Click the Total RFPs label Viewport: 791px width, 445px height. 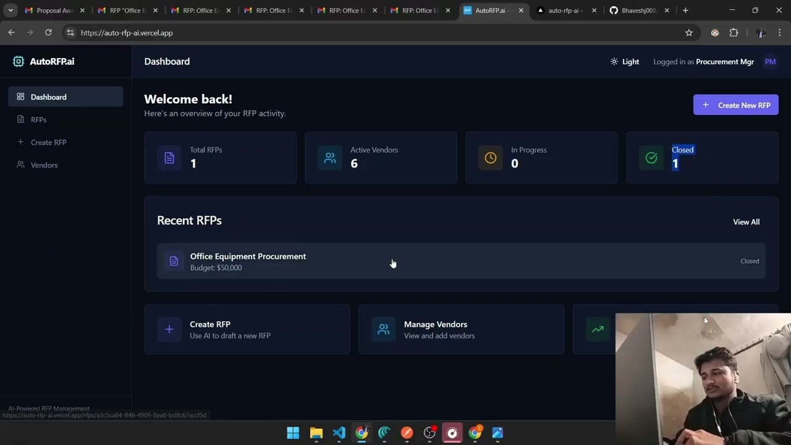click(206, 150)
